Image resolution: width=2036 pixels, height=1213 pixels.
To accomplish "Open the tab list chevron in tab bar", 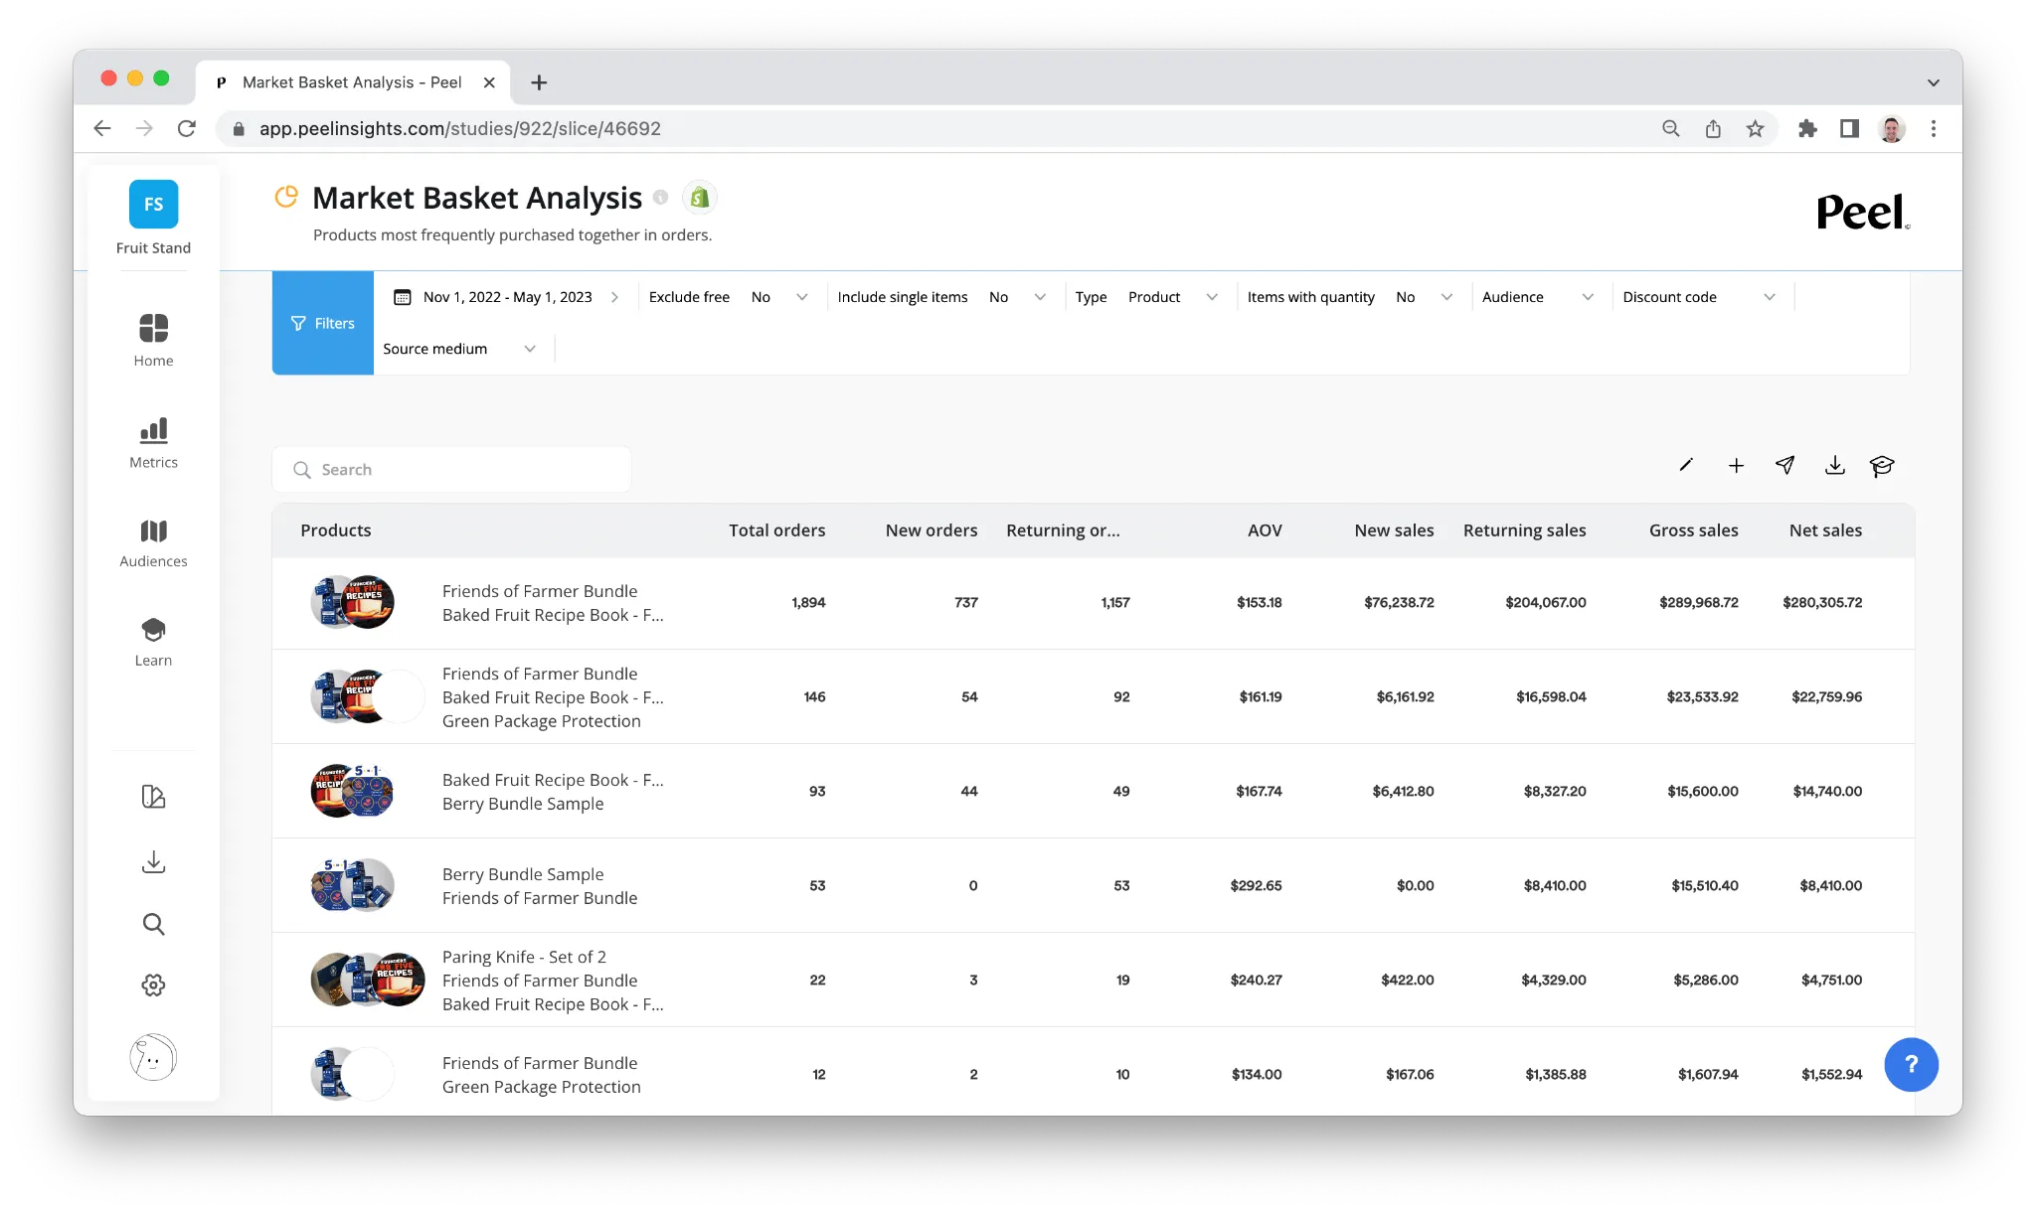I will click(1933, 82).
